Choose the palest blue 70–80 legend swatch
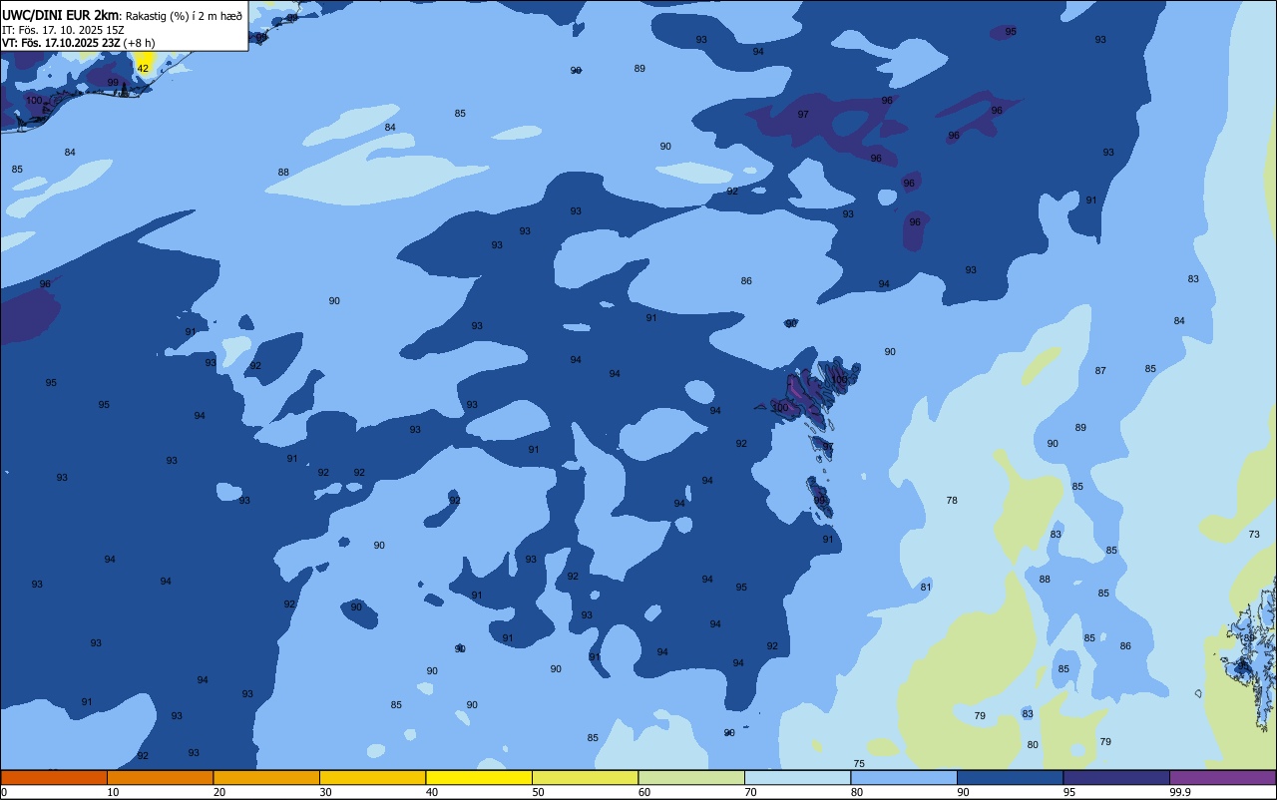Viewport: 1277px width, 800px height. point(797,777)
